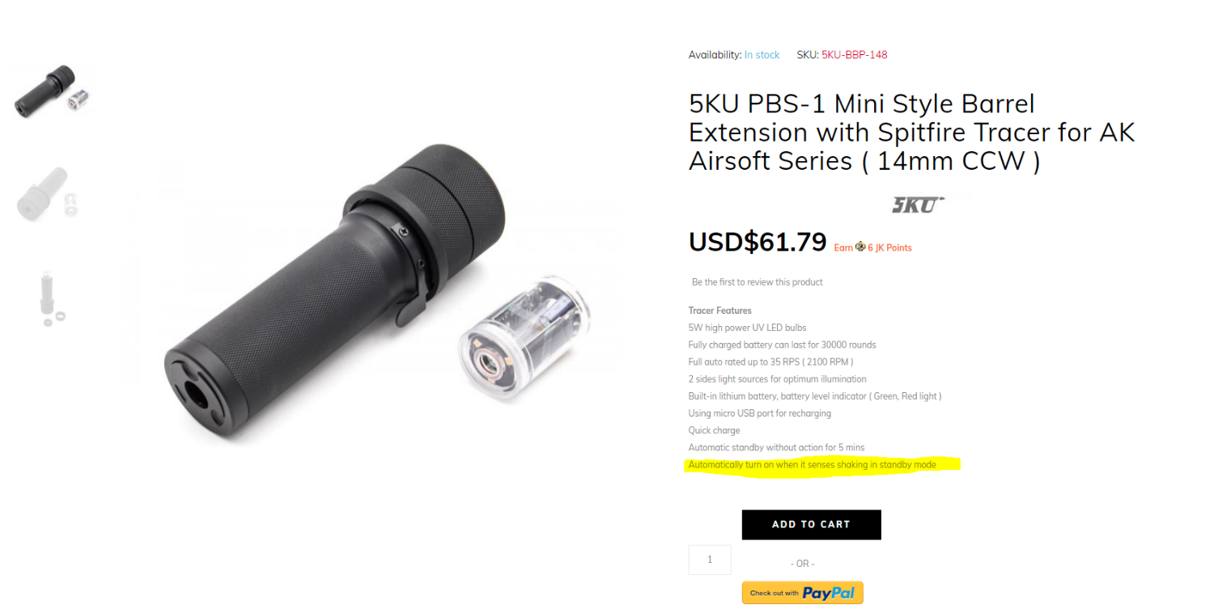The width and height of the screenshot is (1214, 609).
Task: View the third upright product thumbnail
Action: tap(51, 298)
